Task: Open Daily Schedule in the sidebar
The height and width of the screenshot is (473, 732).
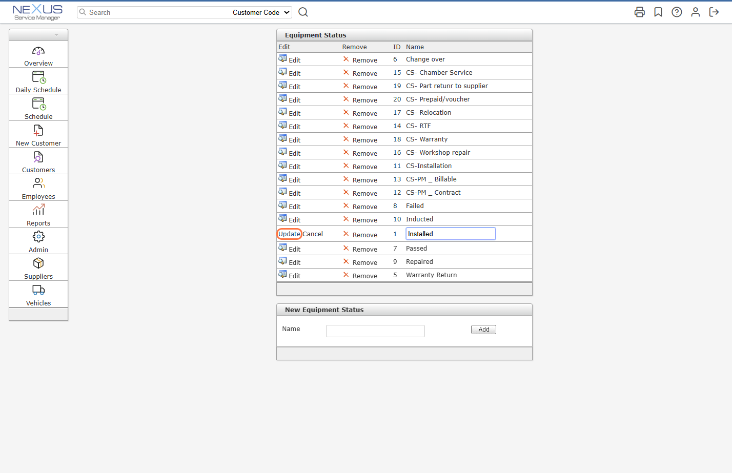Action: point(38,81)
